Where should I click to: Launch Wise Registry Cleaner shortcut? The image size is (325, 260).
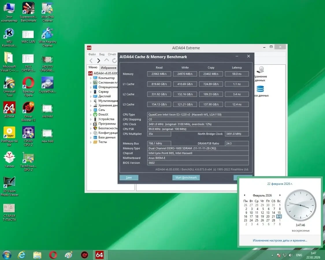coord(47,37)
